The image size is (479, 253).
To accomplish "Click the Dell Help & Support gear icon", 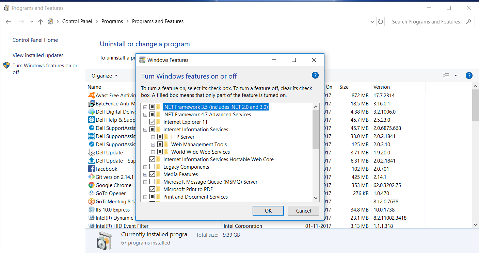I will click(x=91, y=120).
